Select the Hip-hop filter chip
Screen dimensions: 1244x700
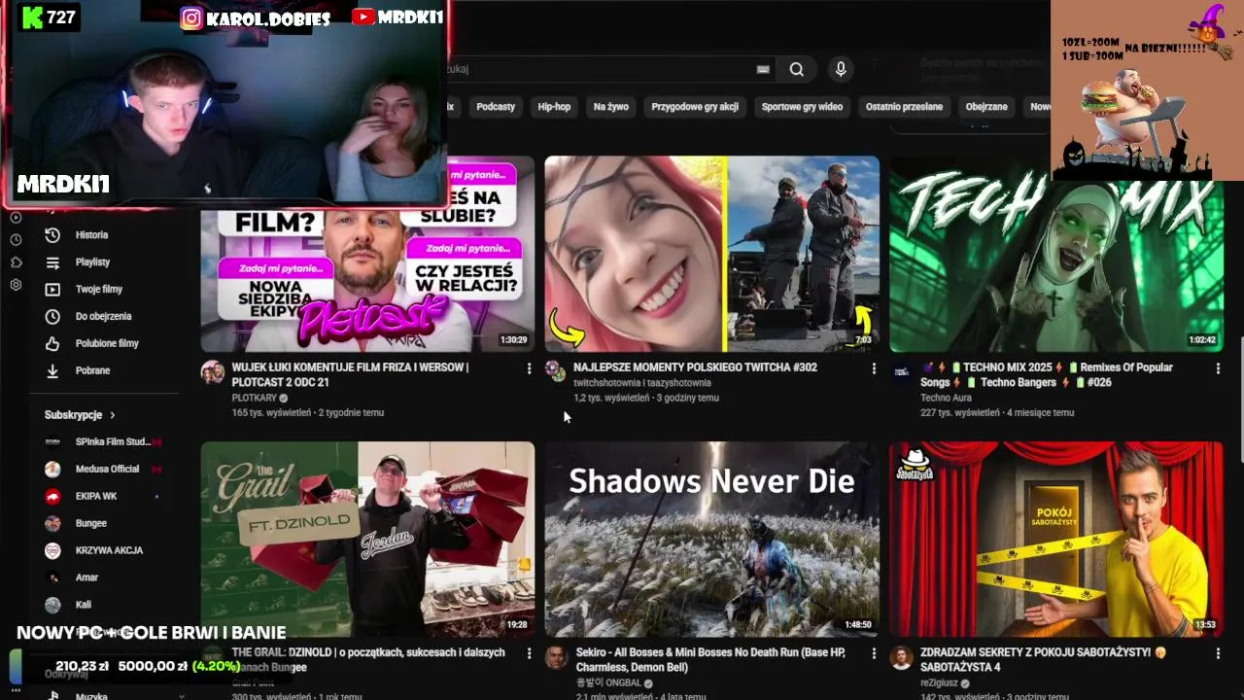click(x=554, y=107)
